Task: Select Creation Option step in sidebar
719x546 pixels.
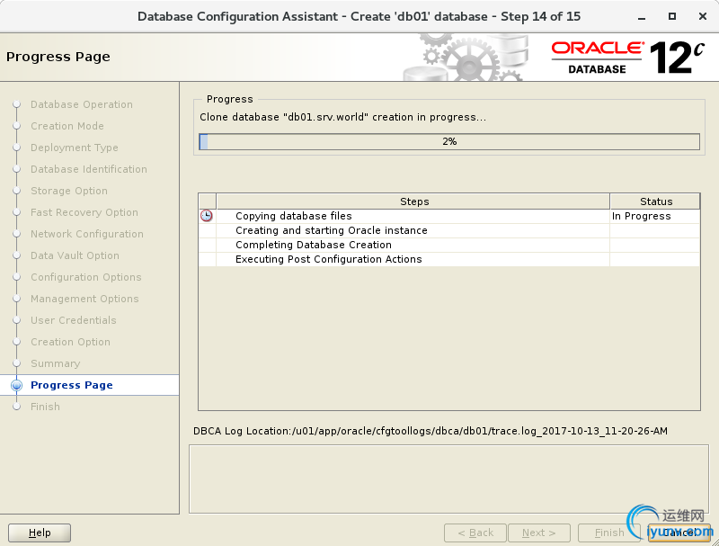Action: (70, 342)
